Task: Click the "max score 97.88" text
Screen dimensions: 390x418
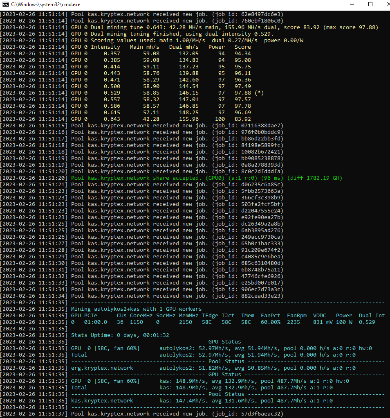Action: [351, 27]
